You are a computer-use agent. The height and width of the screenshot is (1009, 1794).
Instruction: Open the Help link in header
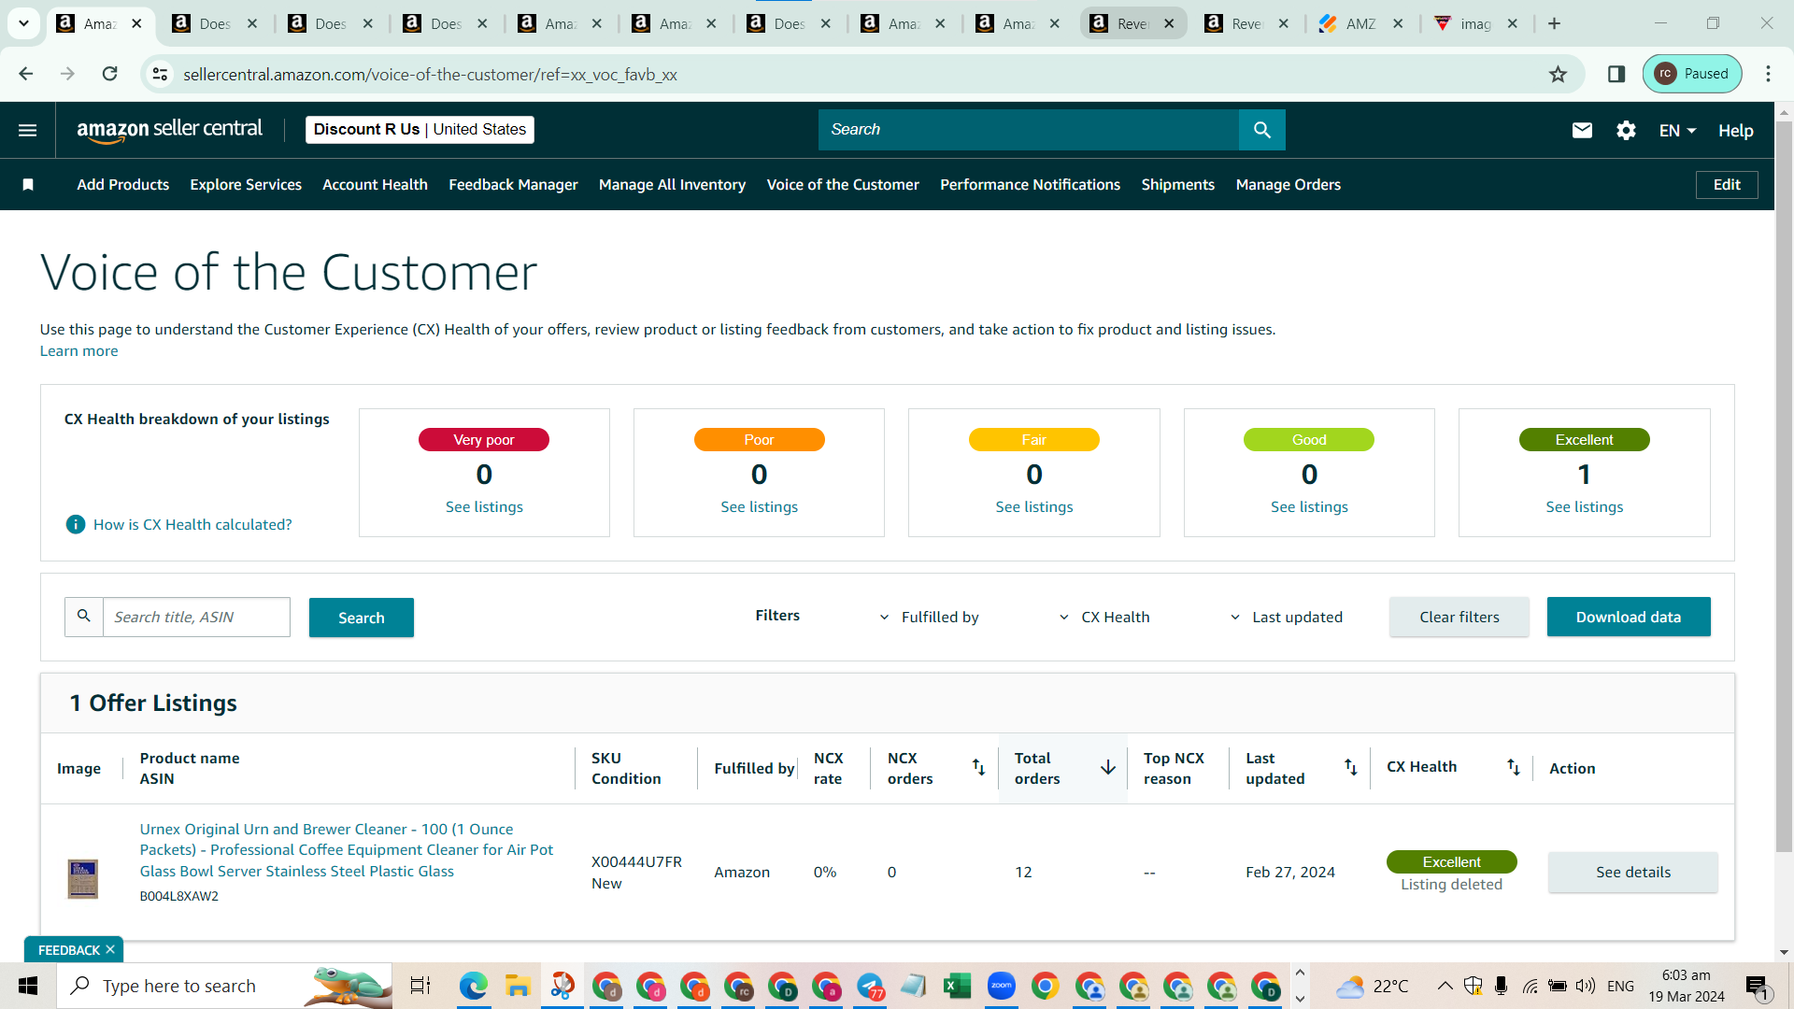1735,131
